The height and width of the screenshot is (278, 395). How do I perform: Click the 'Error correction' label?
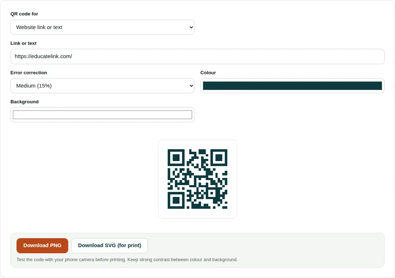tap(29, 73)
